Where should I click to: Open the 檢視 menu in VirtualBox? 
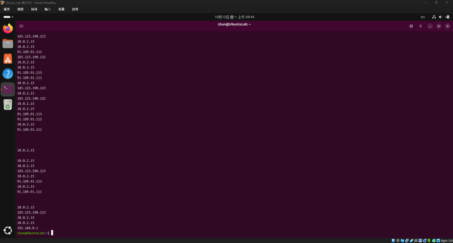[x=34, y=9]
